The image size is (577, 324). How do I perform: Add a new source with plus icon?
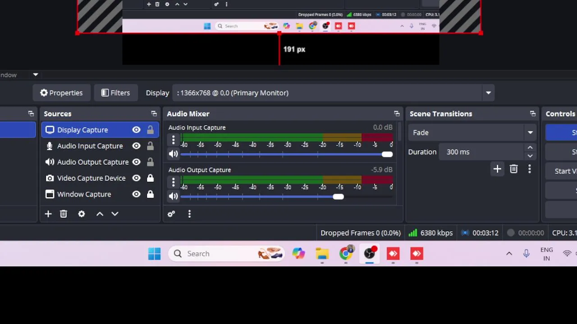pos(48,214)
